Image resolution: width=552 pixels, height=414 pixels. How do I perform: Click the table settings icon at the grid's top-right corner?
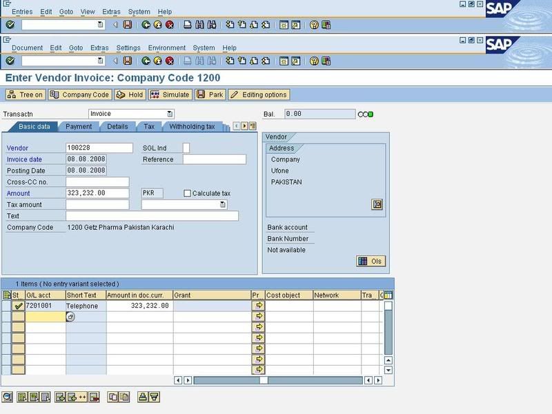coord(388,295)
